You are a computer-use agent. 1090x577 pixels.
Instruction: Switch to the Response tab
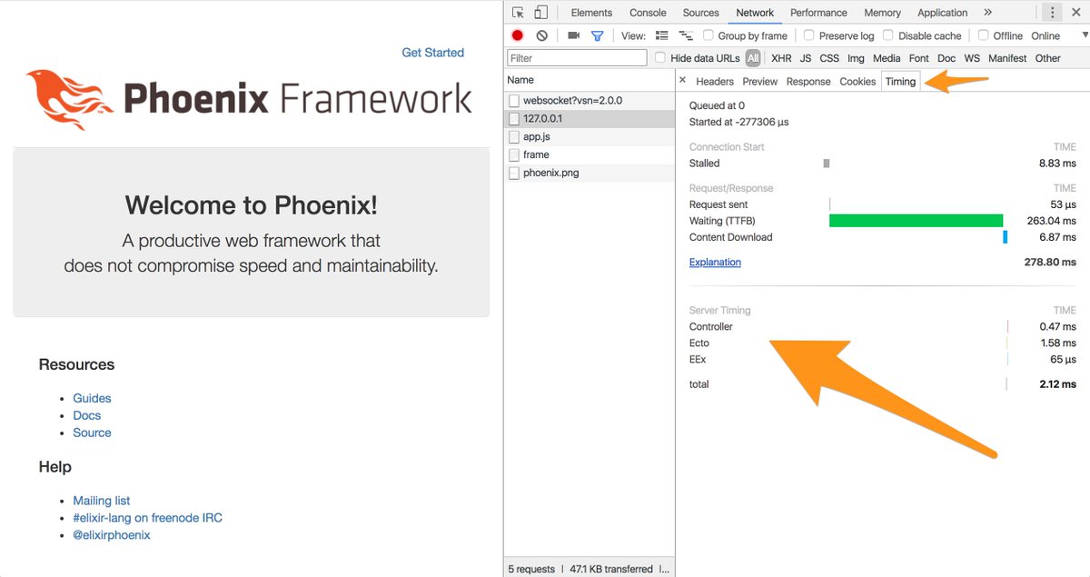click(x=808, y=82)
